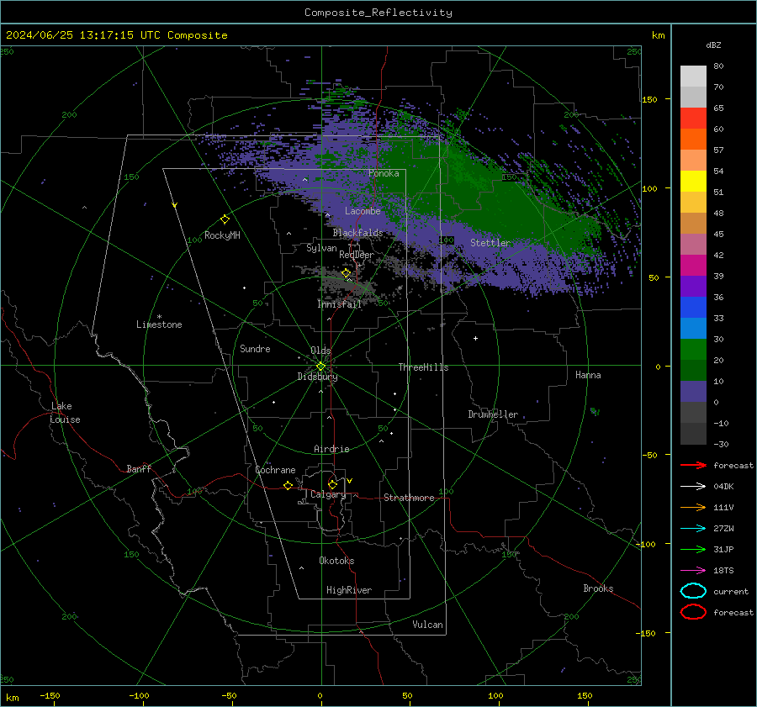Select the orange 111V arrow icon
The width and height of the screenshot is (757, 707).
point(693,507)
